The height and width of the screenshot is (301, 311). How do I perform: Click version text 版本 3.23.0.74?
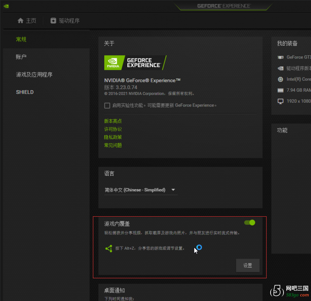tap(120, 87)
